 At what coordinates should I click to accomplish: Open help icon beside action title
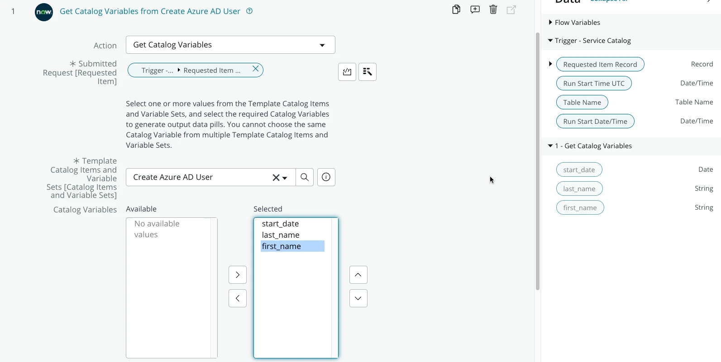coord(249,11)
